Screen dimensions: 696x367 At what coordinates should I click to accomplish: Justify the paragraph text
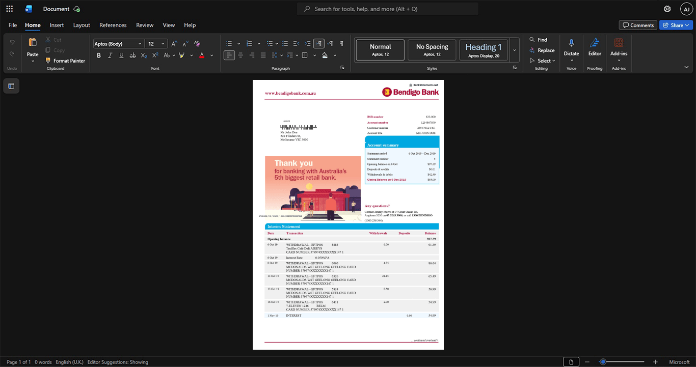[263, 55]
